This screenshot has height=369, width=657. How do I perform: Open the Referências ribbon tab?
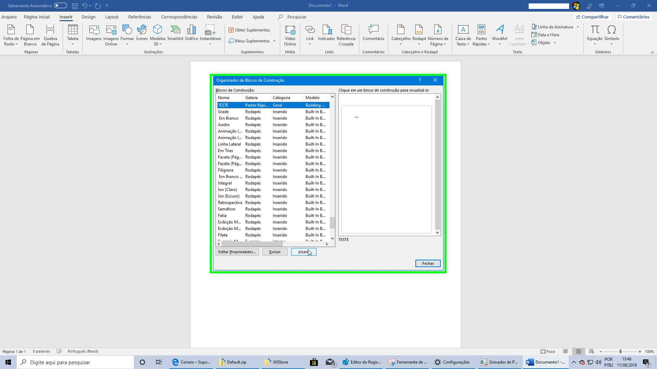pos(139,17)
